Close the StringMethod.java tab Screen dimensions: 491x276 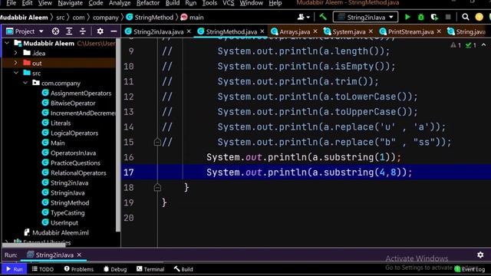point(262,31)
